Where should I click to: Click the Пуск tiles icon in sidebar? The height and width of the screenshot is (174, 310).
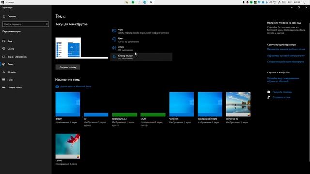(x=4, y=80)
